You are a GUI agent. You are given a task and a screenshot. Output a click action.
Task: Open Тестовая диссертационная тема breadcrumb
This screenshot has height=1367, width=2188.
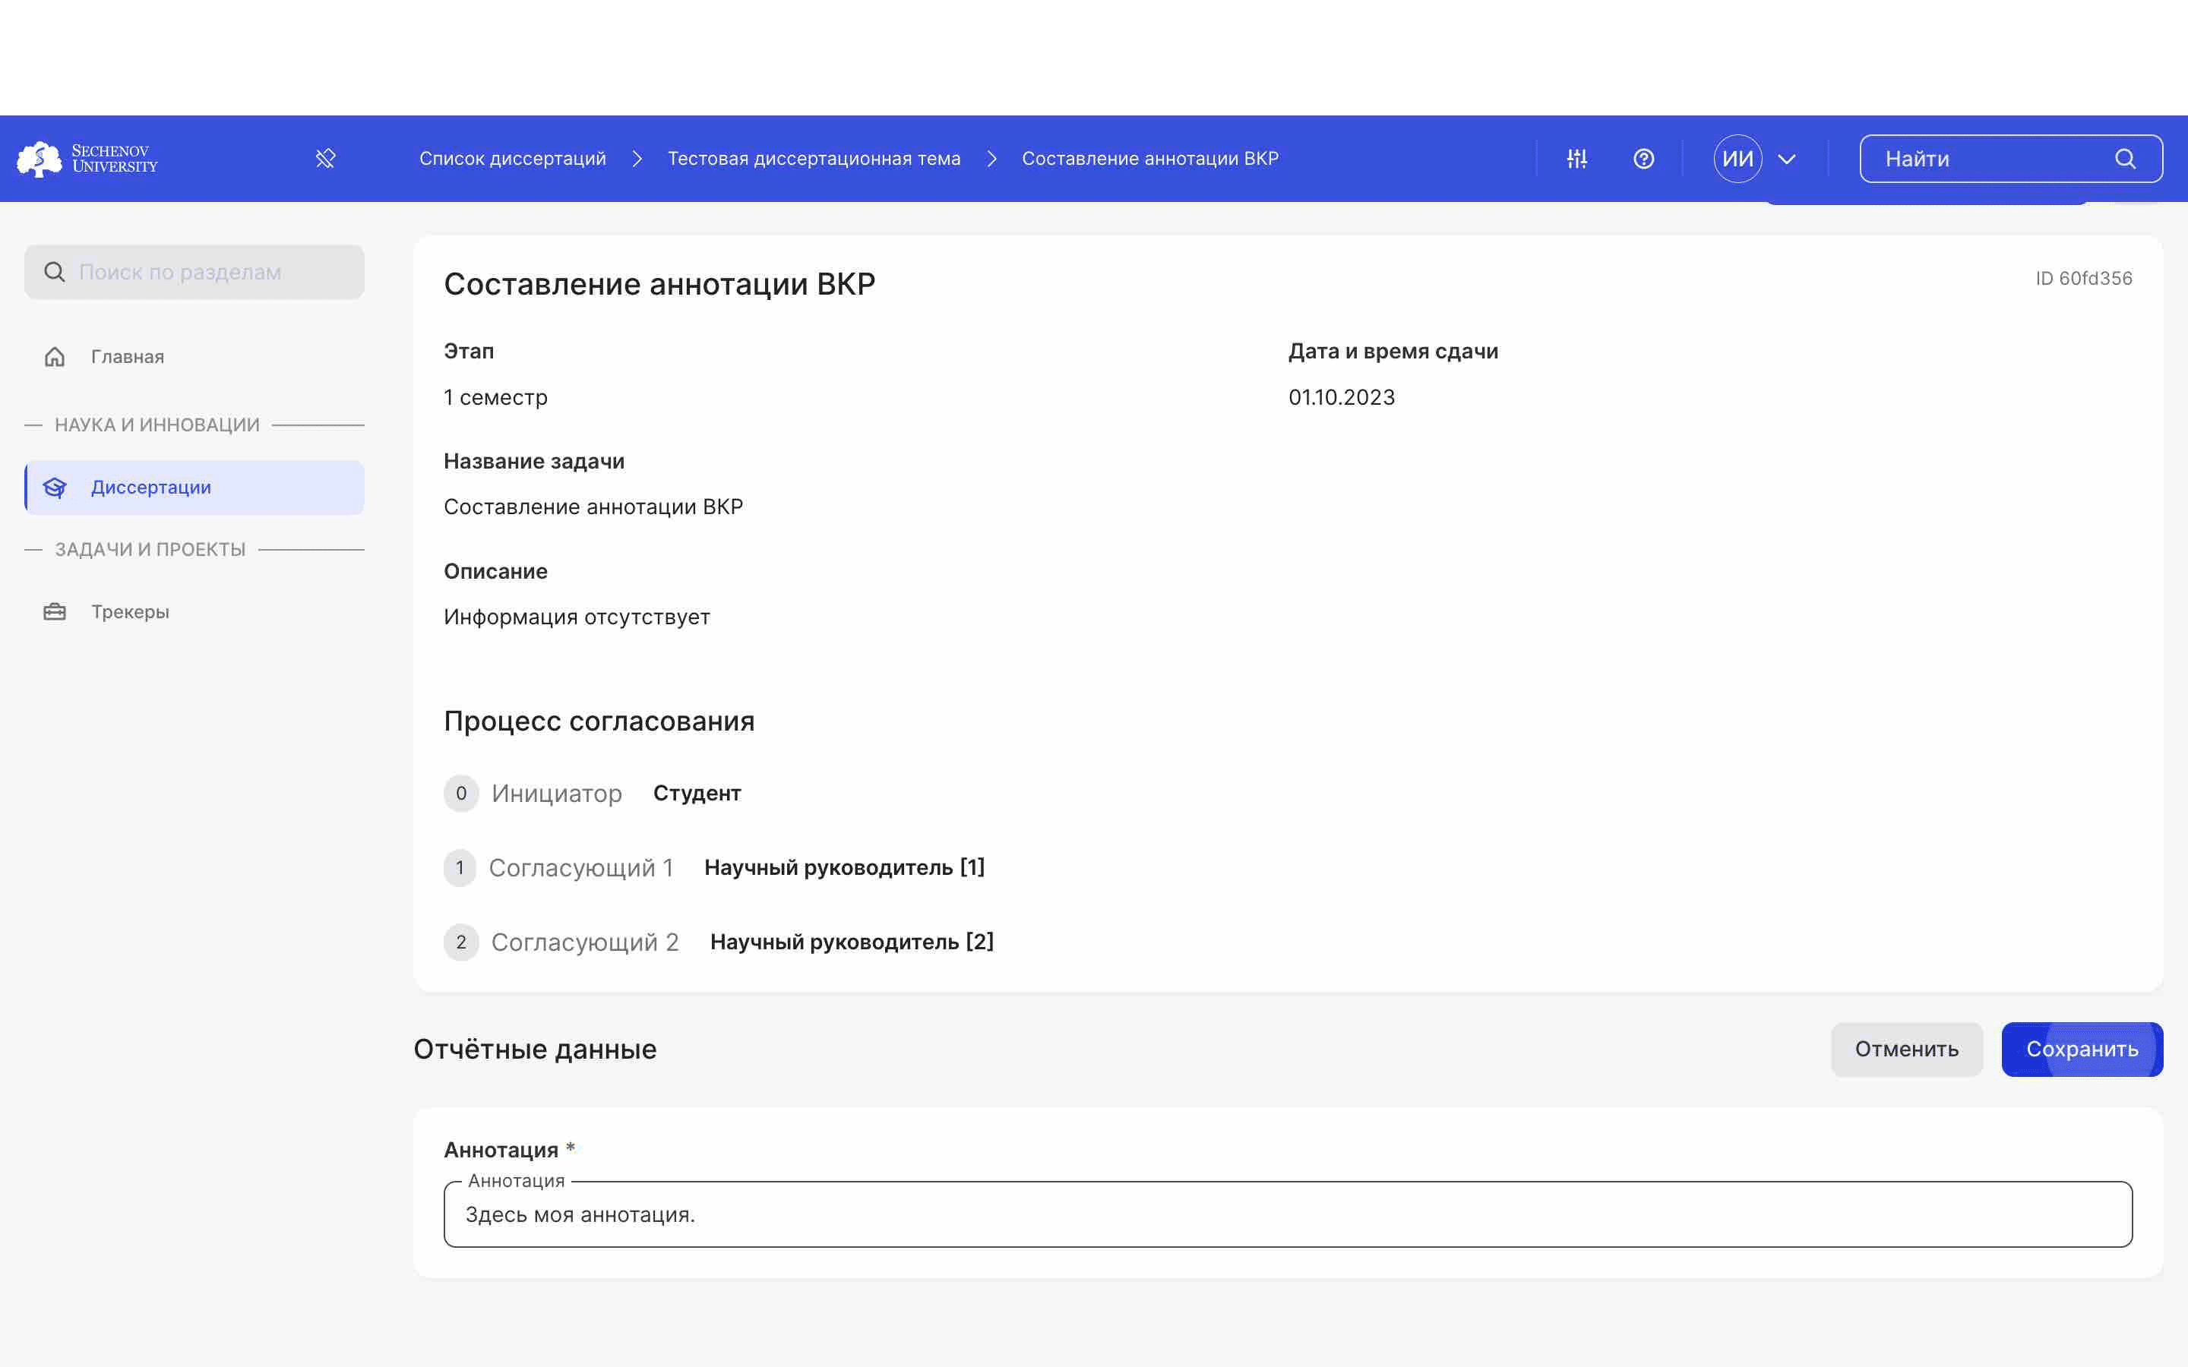click(x=814, y=159)
